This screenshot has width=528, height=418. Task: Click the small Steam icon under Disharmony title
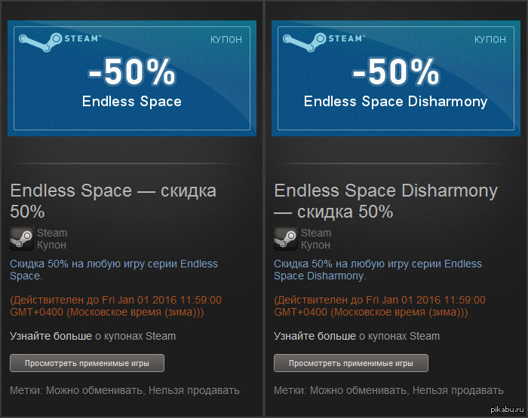click(x=286, y=239)
